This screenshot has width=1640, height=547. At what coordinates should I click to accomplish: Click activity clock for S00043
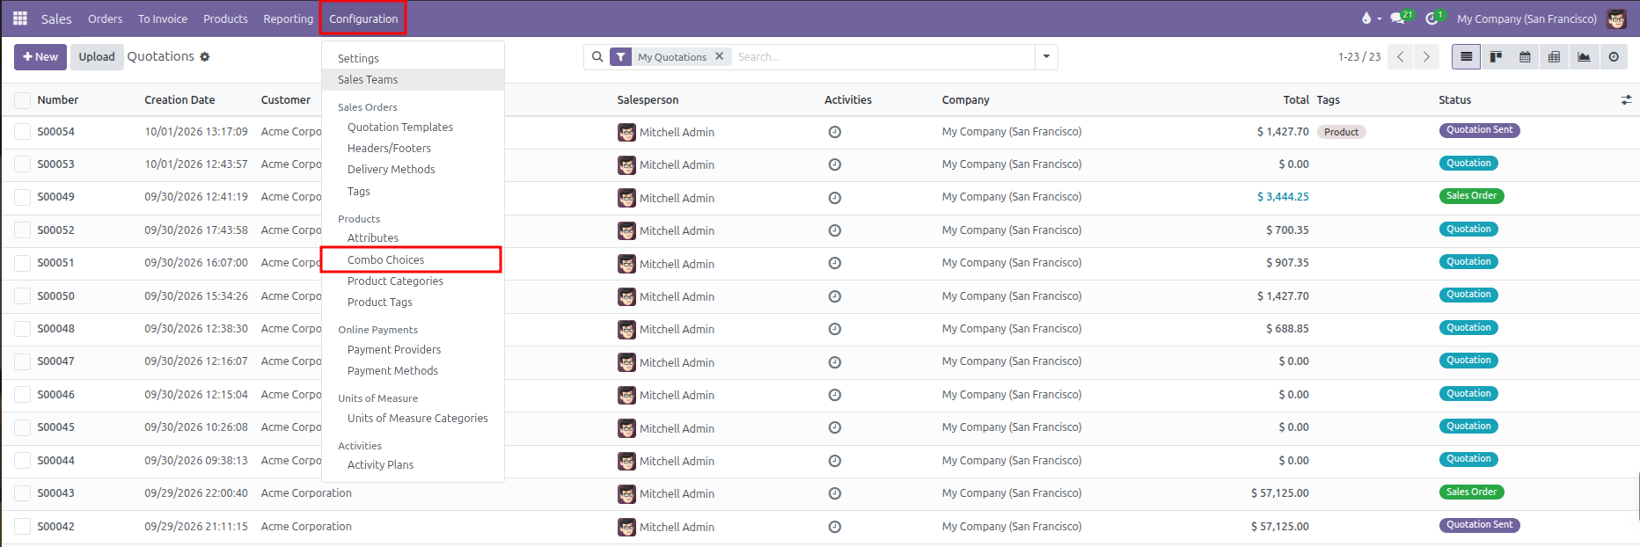[x=835, y=493]
